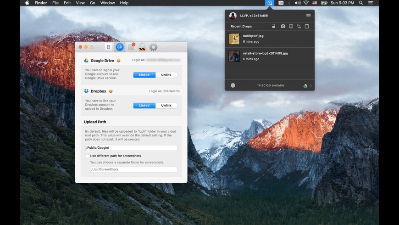
Task: Click the crop selection icon in Recent Drops
Action: click(299, 26)
